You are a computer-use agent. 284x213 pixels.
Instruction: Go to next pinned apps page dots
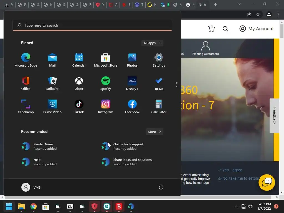[177, 84]
